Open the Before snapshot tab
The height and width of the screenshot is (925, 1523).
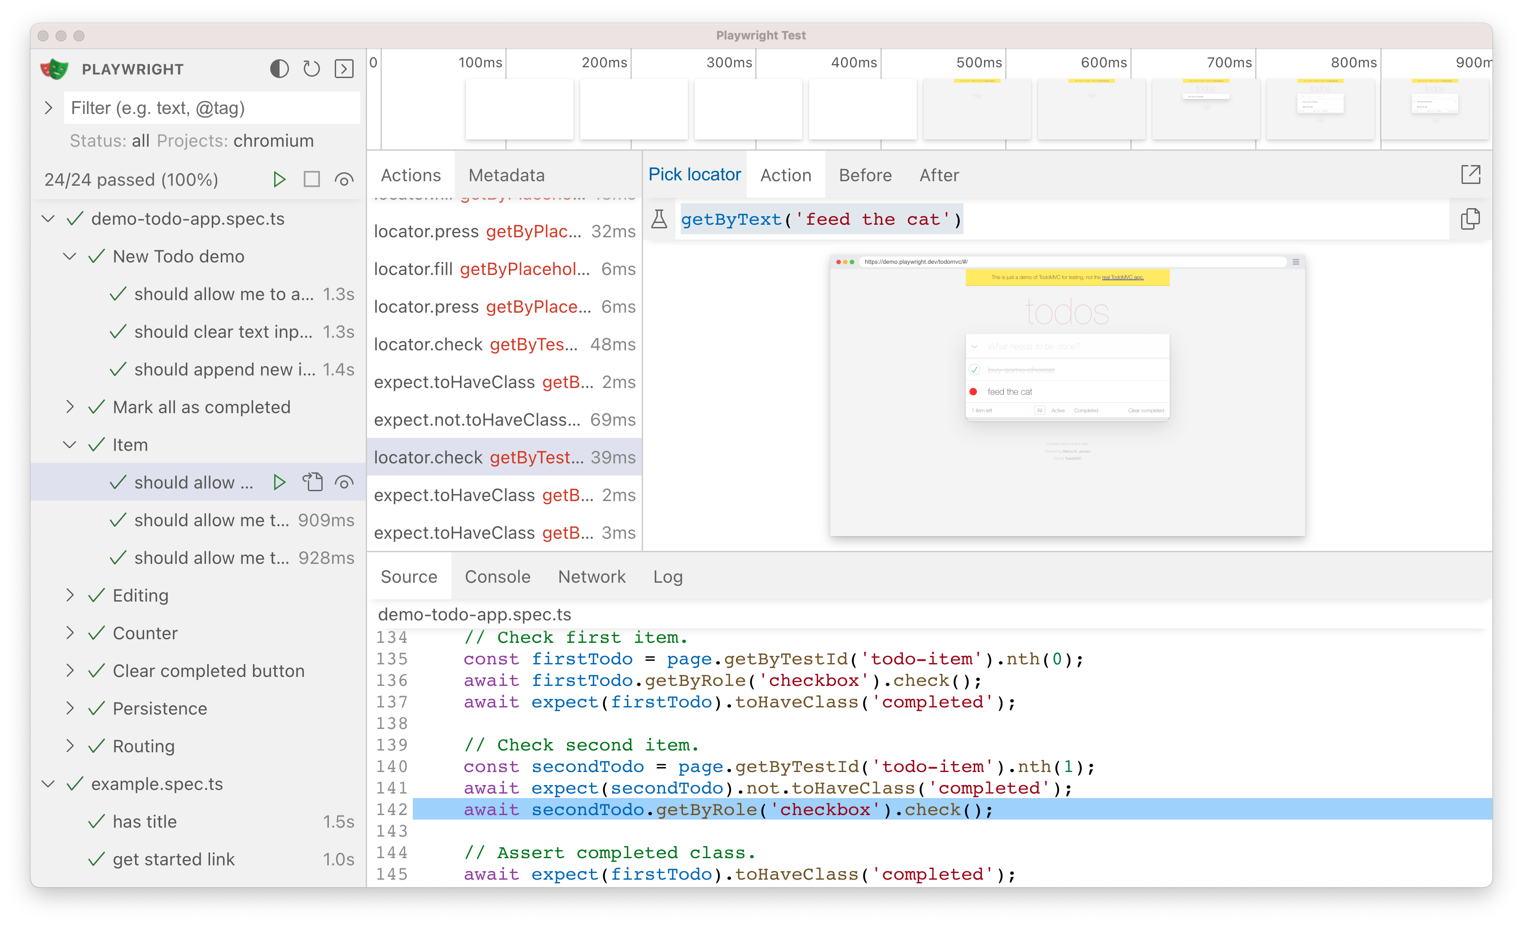tap(865, 175)
